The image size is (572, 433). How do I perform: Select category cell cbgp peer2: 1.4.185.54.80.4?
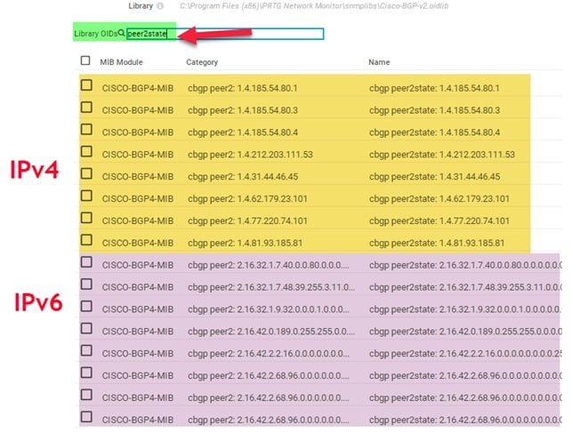coord(243,132)
